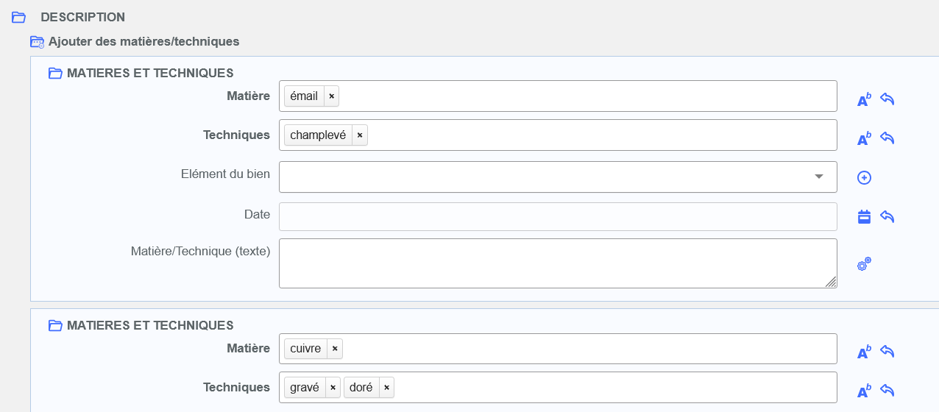
Task: Click the undo arrow beside the champlevé Techniques field
Action: (x=887, y=138)
